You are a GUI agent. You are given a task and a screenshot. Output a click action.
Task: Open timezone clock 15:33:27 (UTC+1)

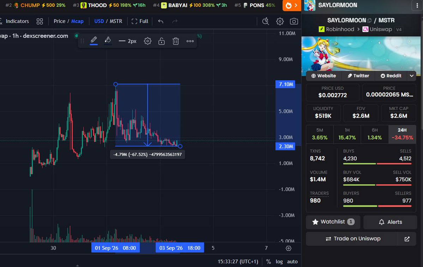238,262
